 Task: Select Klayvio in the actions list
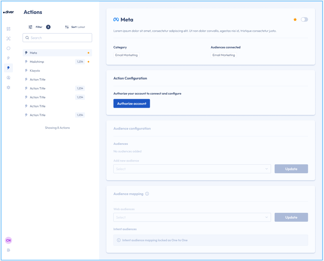(35, 71)
